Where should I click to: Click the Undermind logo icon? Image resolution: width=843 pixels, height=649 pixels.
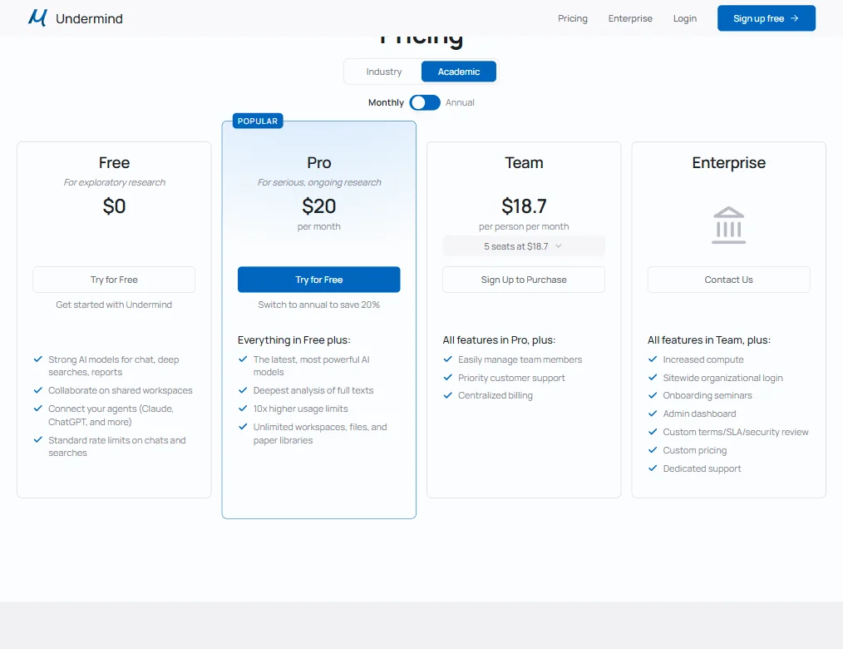(37, 17)
